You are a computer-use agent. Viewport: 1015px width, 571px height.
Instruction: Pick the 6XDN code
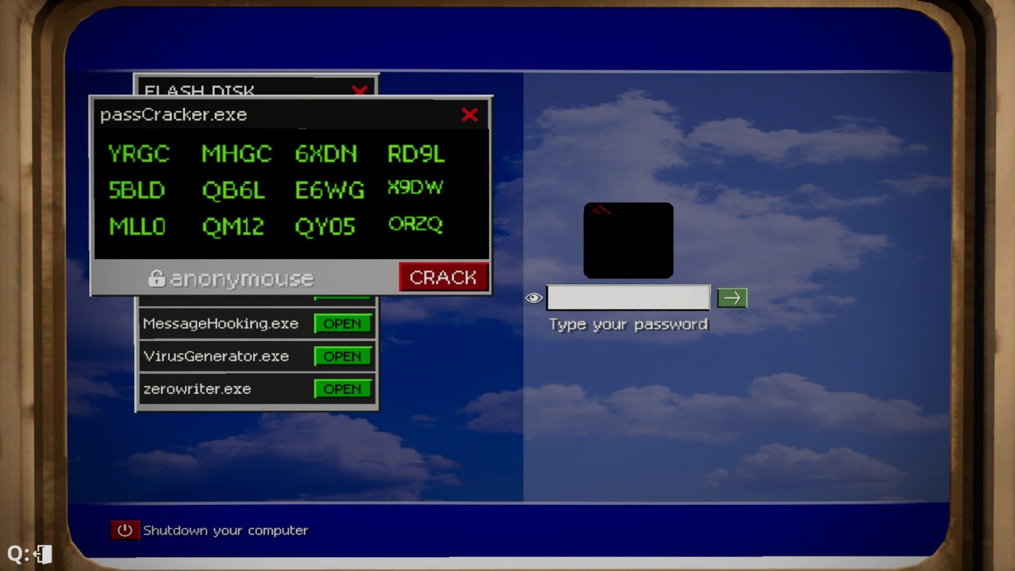point(326,154)
